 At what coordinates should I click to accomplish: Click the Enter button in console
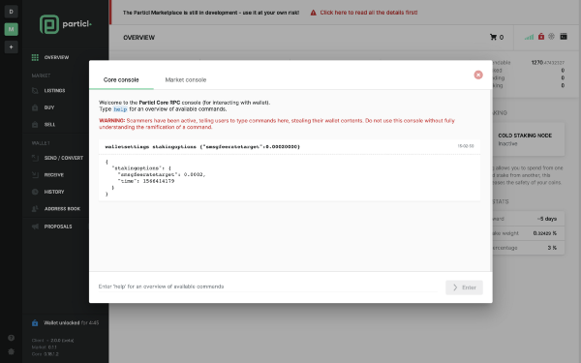point(464,287)
